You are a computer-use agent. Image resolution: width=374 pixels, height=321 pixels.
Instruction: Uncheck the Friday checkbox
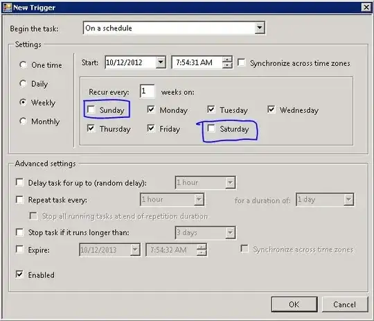coord(151,128)
